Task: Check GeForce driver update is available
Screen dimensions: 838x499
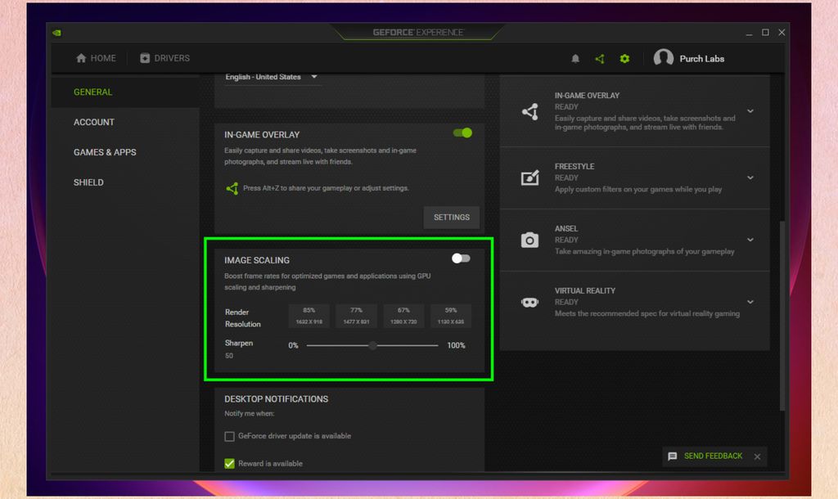Action: click(229, 436)
